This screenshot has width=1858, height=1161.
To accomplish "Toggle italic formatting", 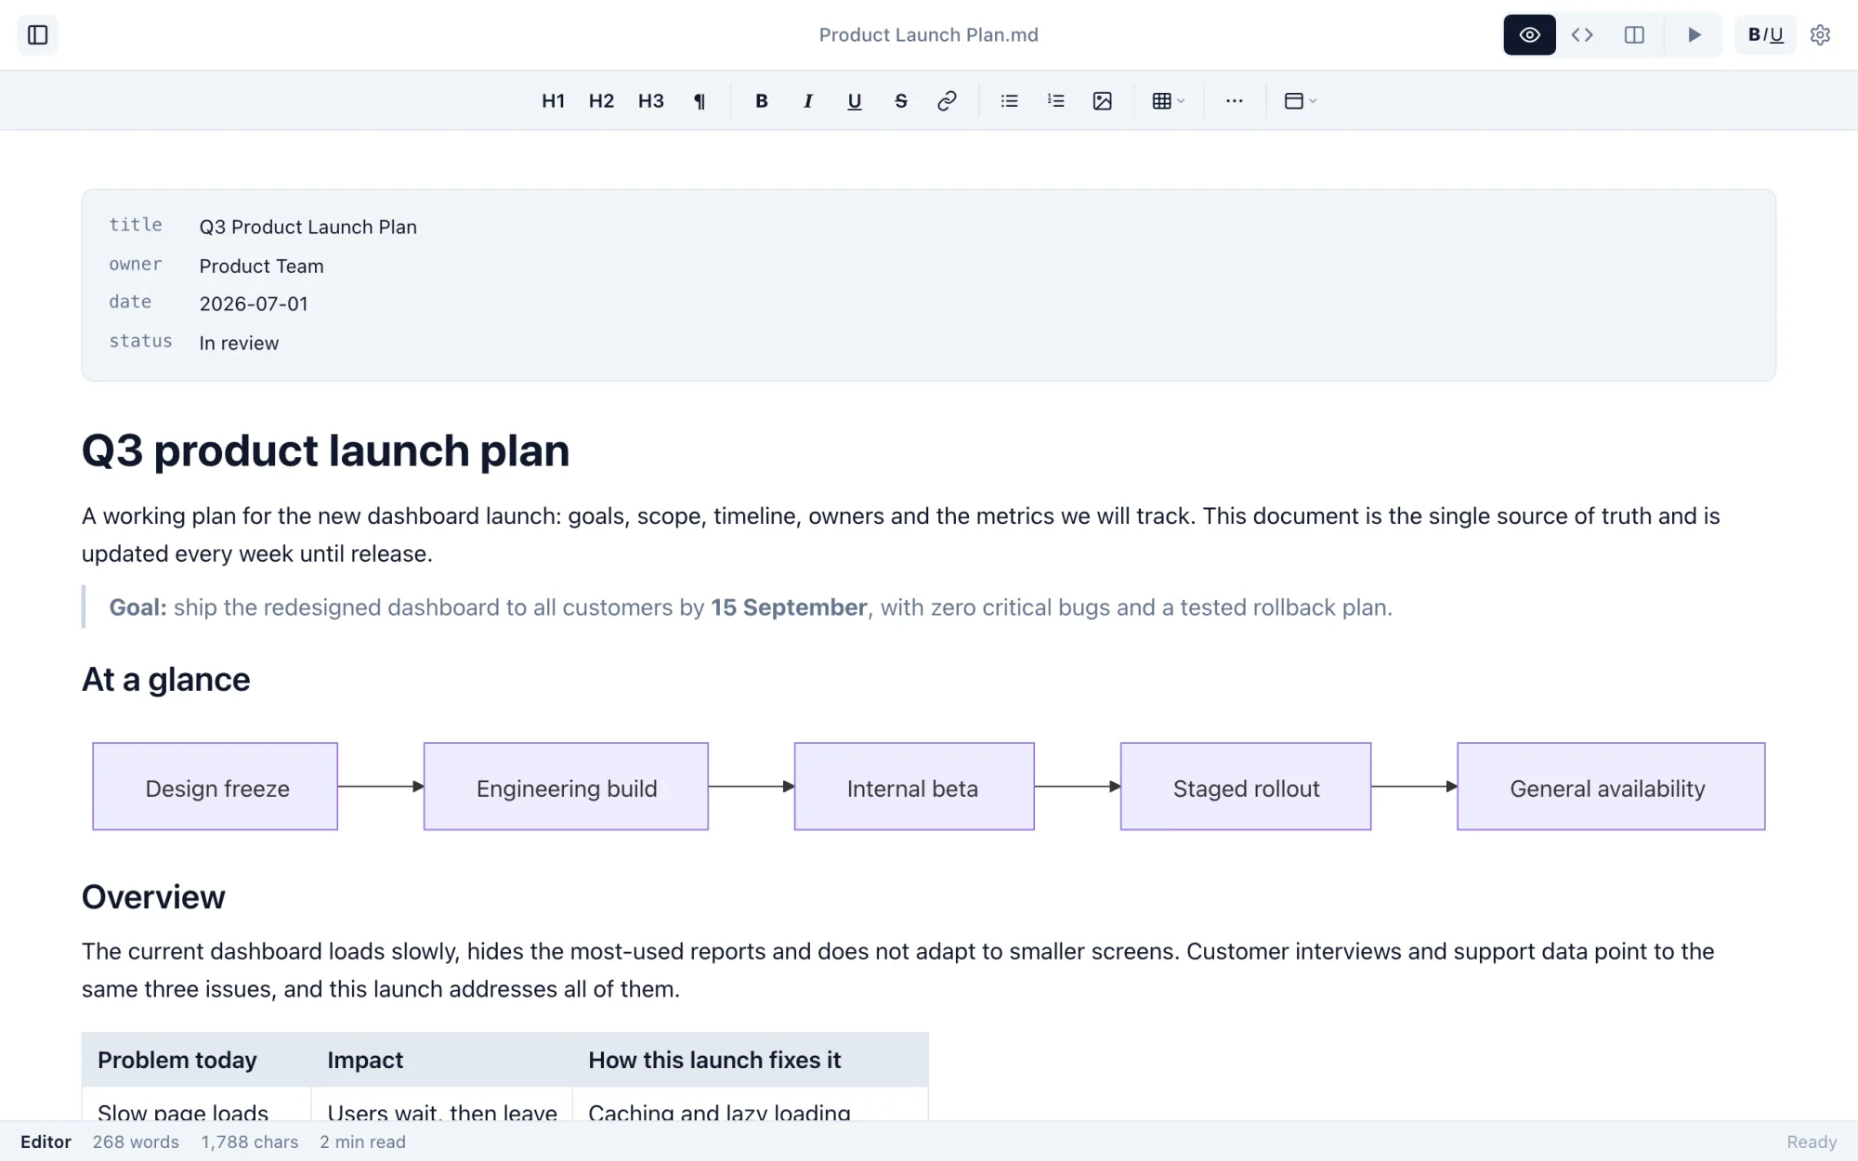I will (x=808, y=101).
